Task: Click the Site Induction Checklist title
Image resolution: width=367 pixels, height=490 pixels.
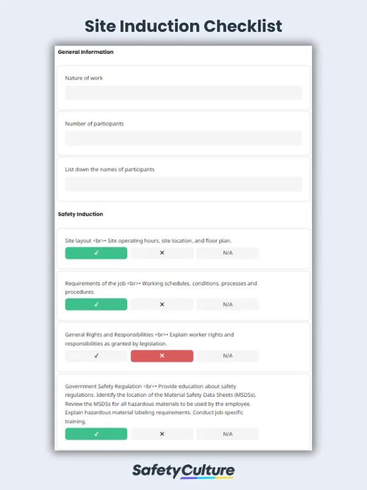Action: tap(183, 26)
